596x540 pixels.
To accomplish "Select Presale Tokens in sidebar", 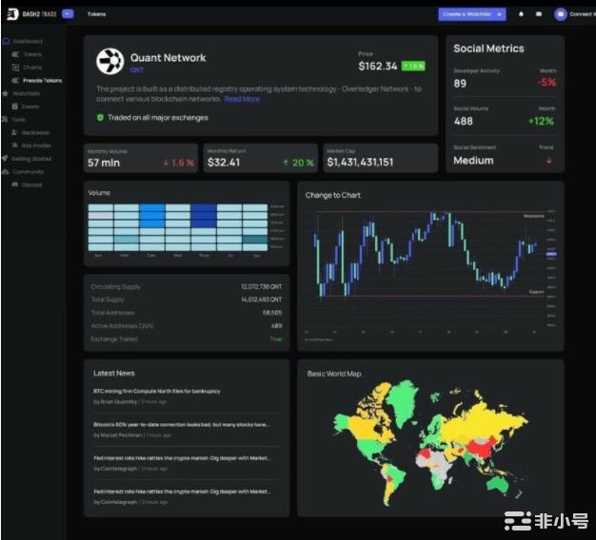I will point(42,81).
